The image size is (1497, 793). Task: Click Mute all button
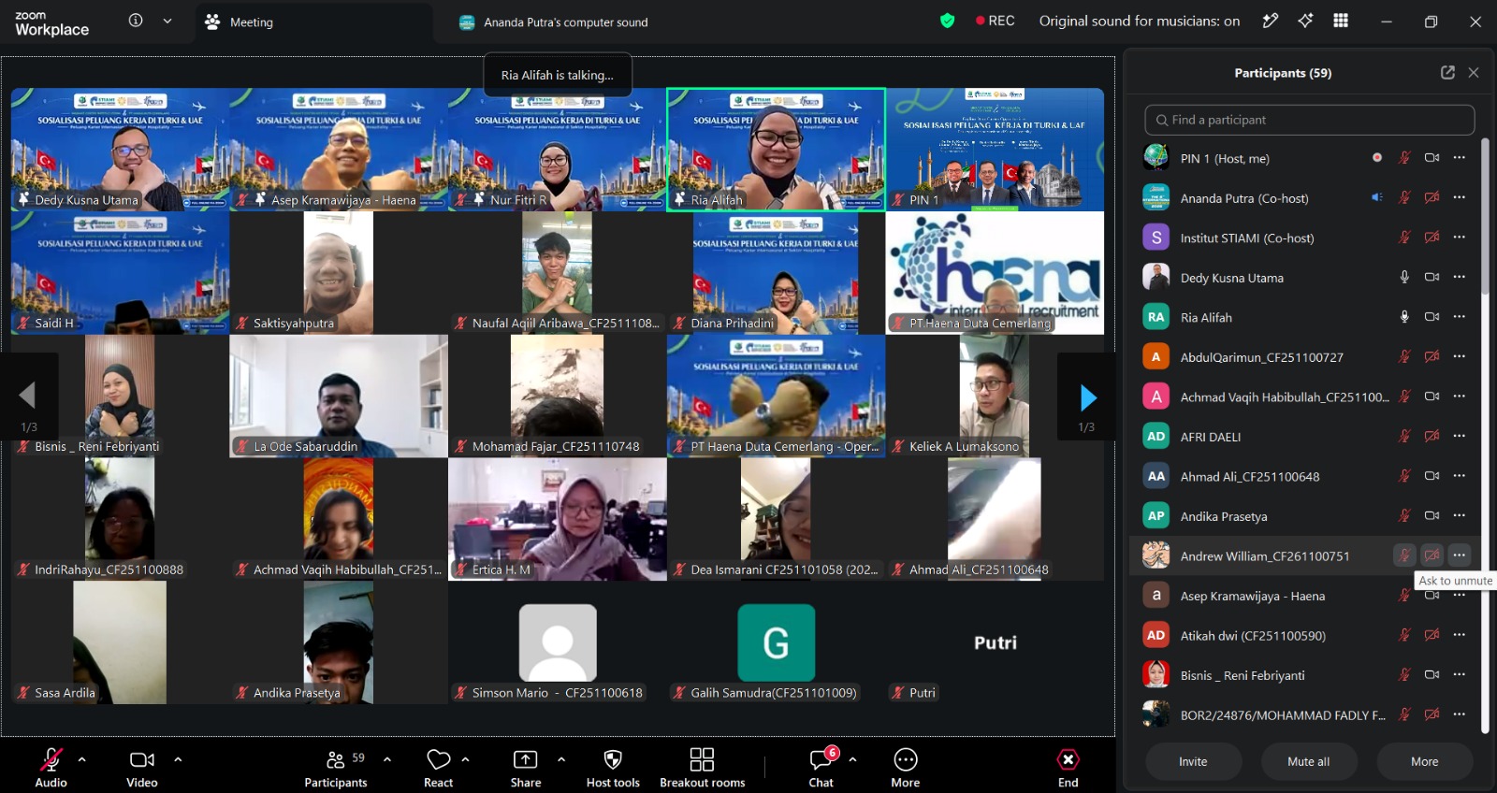[x=1308, y=761]
